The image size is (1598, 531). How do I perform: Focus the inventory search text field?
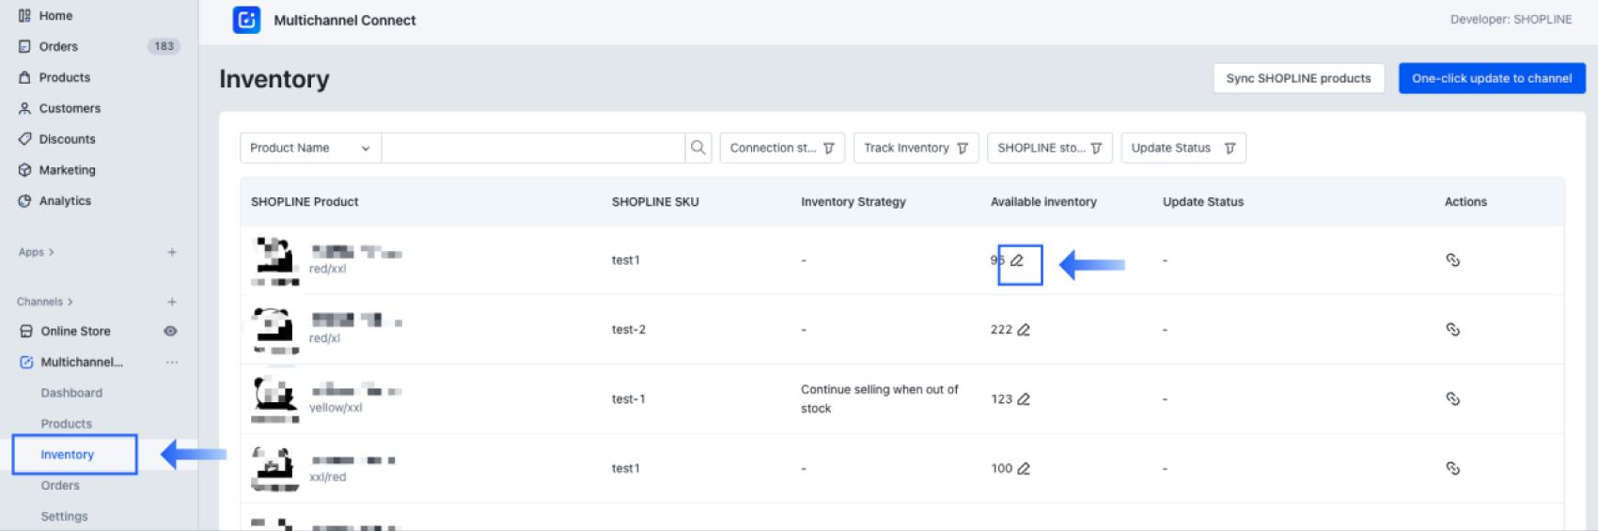(x=533, y=148)
